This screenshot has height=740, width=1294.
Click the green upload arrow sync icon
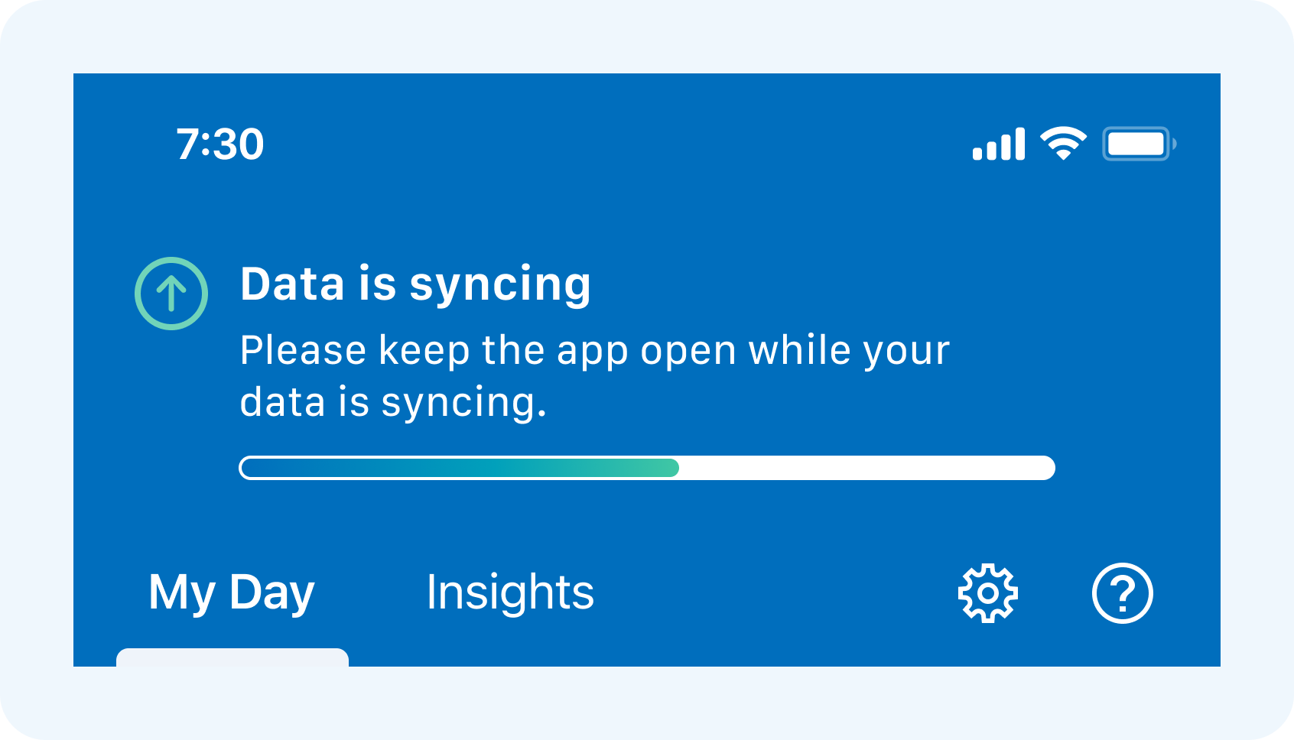point(171,294)
